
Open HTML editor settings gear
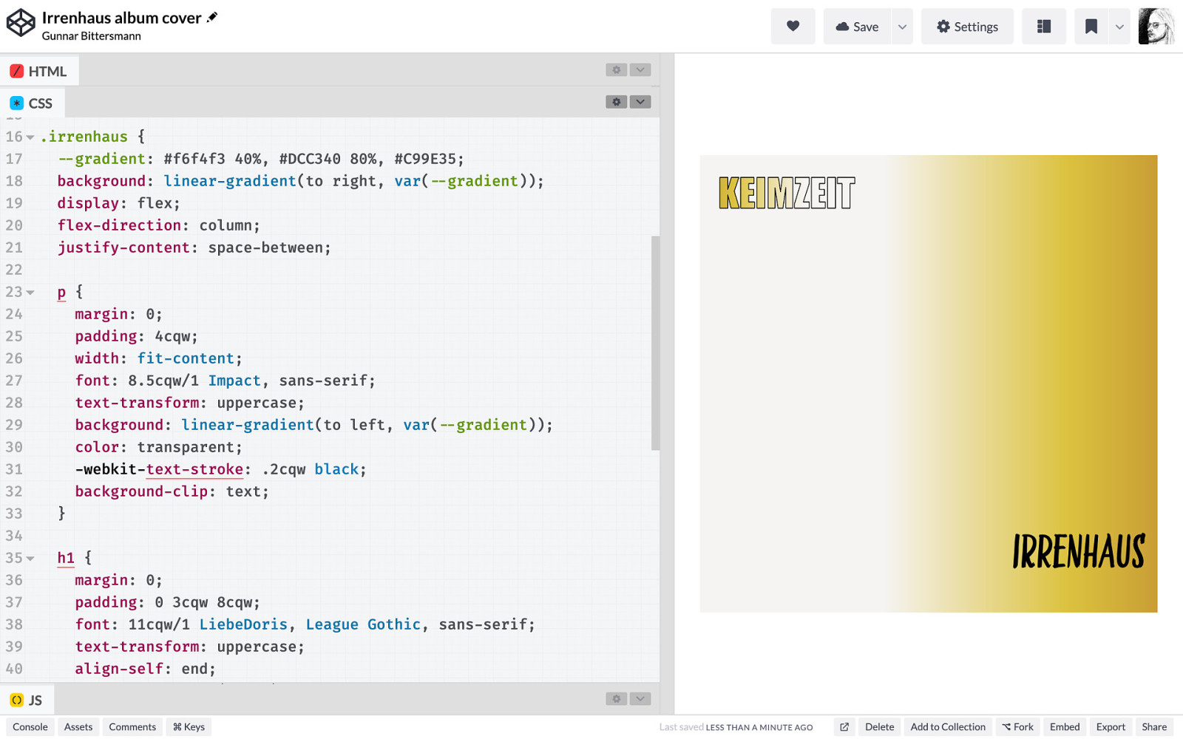pos(616,69)
